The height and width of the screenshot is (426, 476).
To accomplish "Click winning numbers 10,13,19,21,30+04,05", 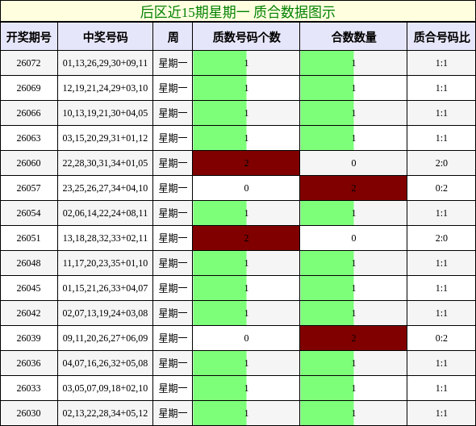I will coord(105,113).
